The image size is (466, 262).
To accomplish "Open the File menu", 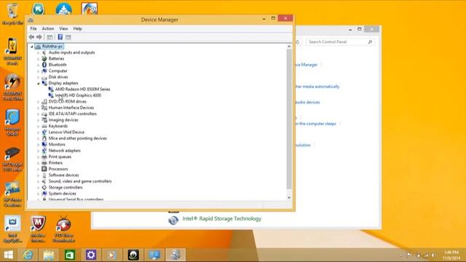I will coord(33,28).
